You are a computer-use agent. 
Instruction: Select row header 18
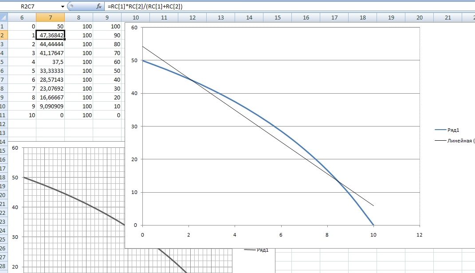coord(4,177)
